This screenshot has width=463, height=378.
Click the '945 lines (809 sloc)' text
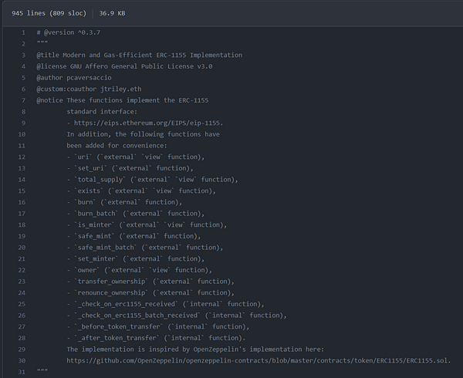[49, 13]
